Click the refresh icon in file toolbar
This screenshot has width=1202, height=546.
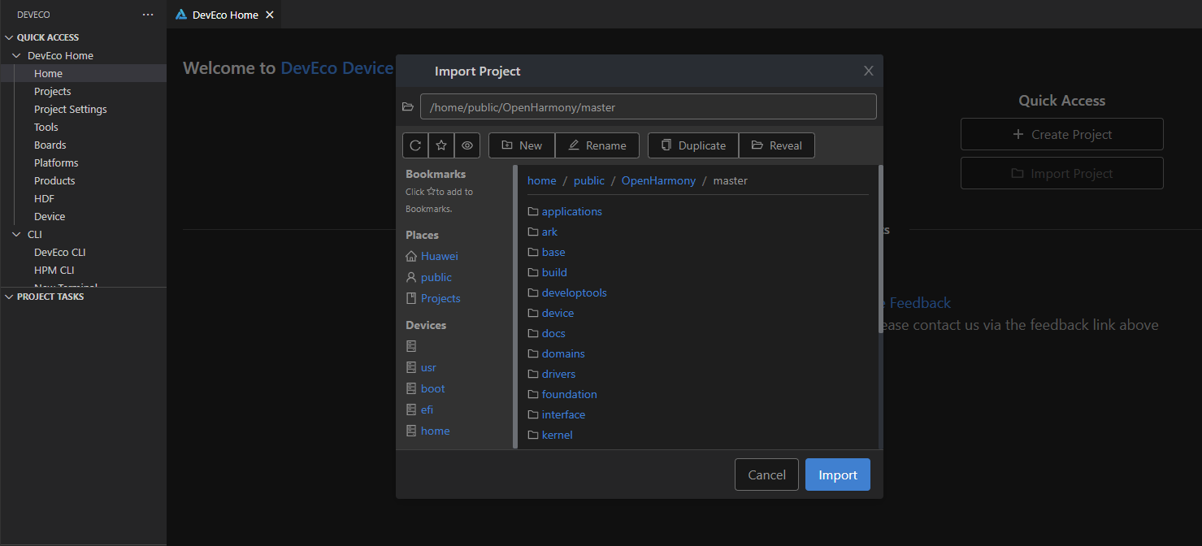point(415,145)
